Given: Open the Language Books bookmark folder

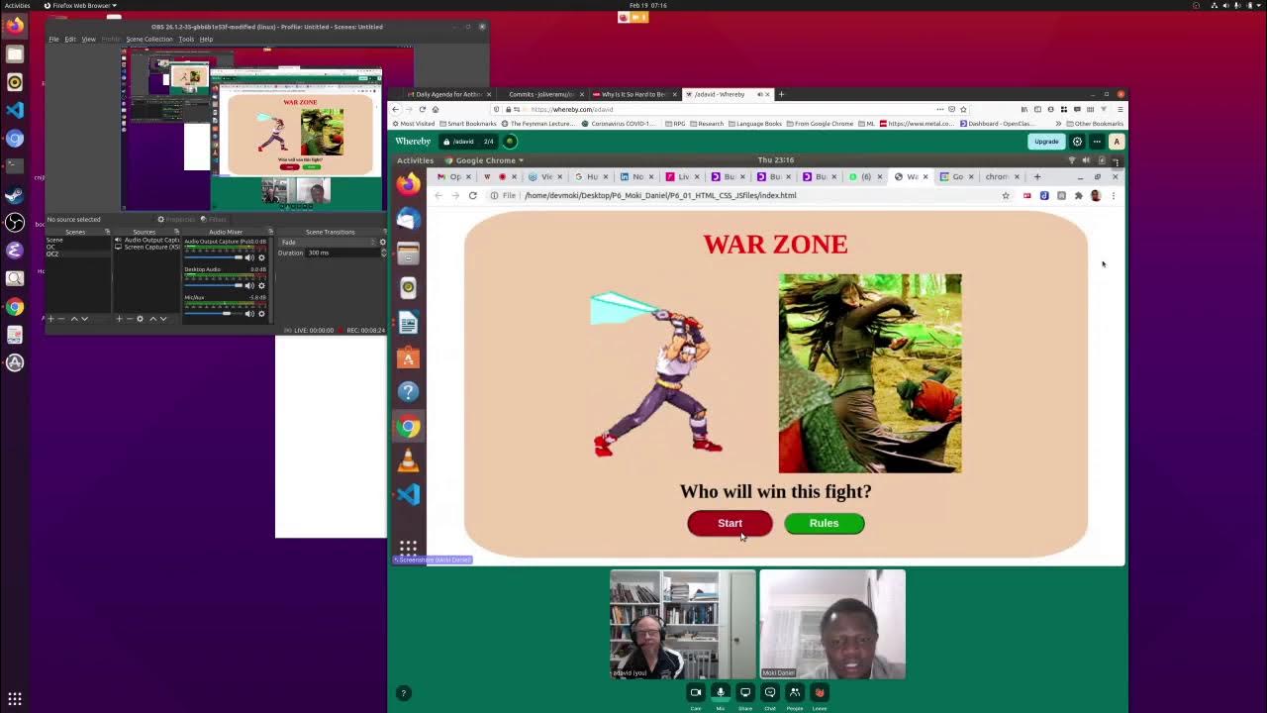Looking at the screenshot, I should tap(757, 124).
